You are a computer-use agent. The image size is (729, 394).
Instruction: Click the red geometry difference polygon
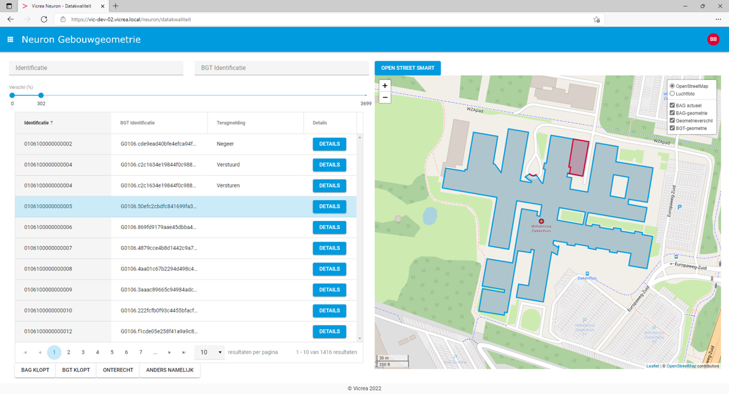pyautogui.click(x=579, y=158)
